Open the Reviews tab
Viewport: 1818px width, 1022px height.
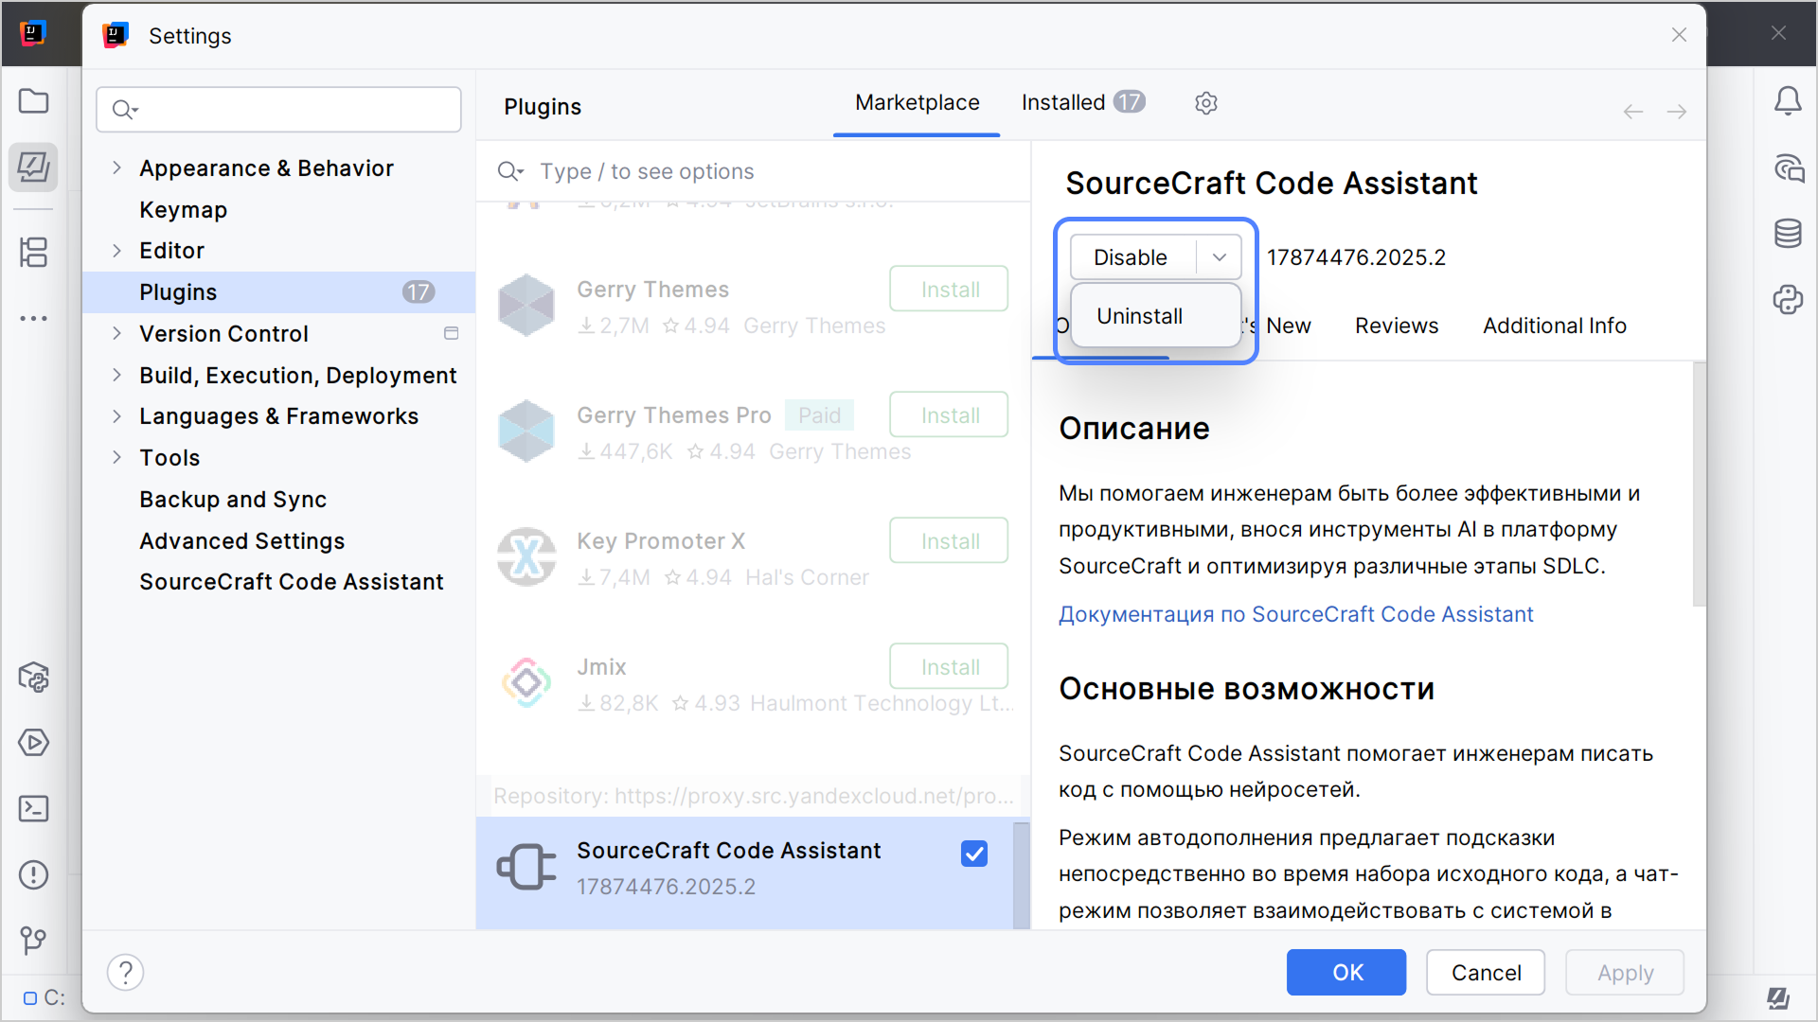point(1396,326)
